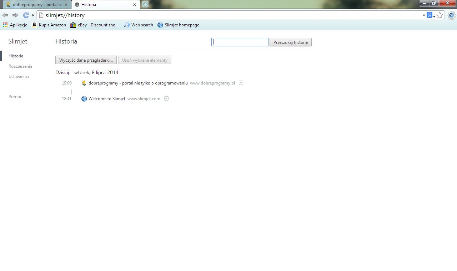Focus the history search field
This screenshot has height=271, width=457.
pyautogui.click(x=240, y=42)
